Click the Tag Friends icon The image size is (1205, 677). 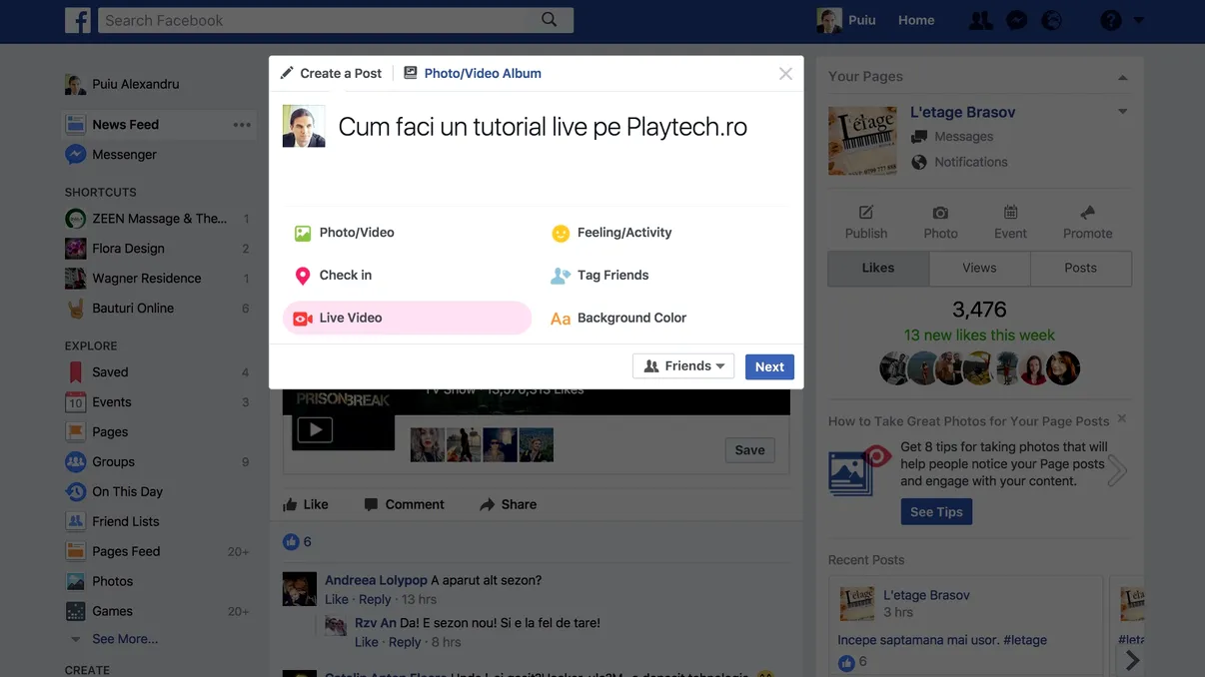[560, 275]
